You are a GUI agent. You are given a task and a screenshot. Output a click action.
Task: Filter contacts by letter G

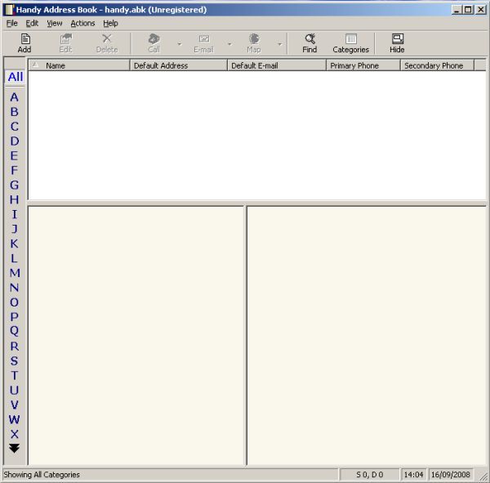pos(15,186)
